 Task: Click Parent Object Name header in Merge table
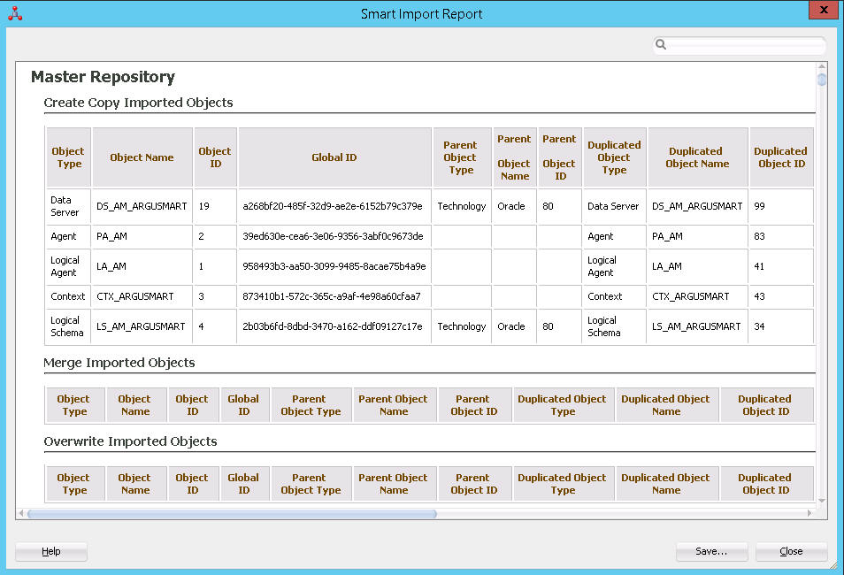pyautogui.click(x=394, y=405)
